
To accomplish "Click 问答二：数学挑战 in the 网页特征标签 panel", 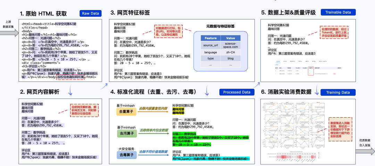I will [126, 52].
